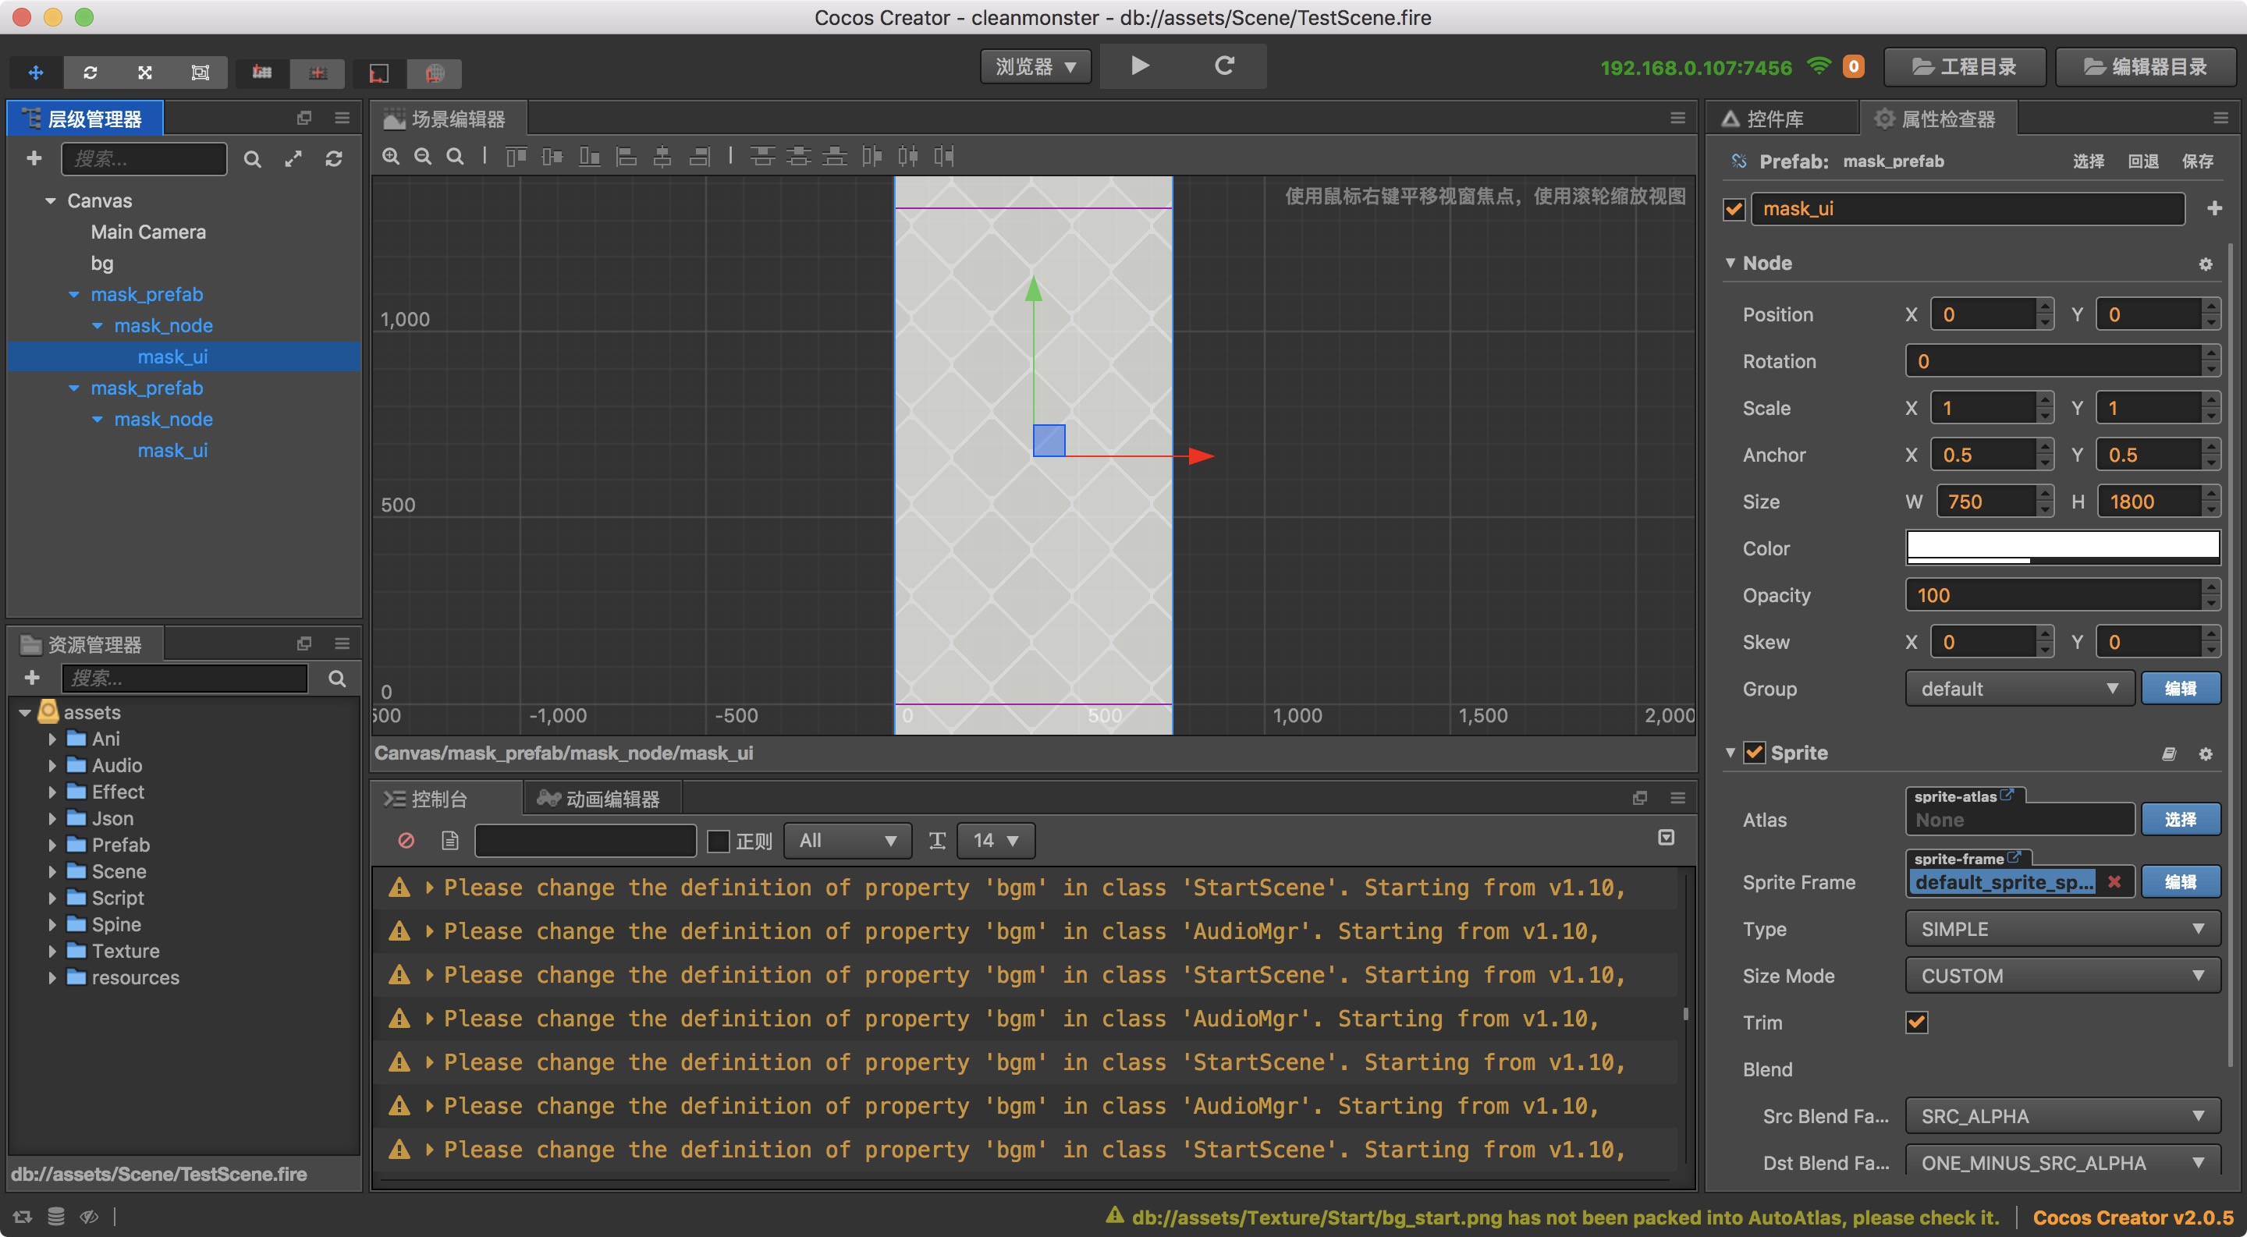Image resolution: width=2247 pixels, height=1237 pixels.
Task: Open Sprite component settings gear
Action: tap(2205, 753)
